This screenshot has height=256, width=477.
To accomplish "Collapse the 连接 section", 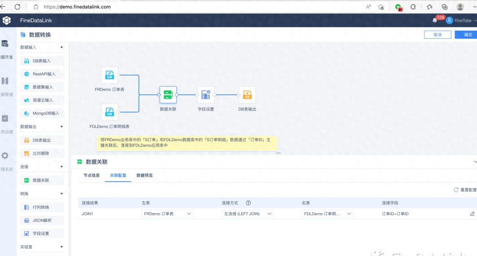I will [x=62, y=167].
